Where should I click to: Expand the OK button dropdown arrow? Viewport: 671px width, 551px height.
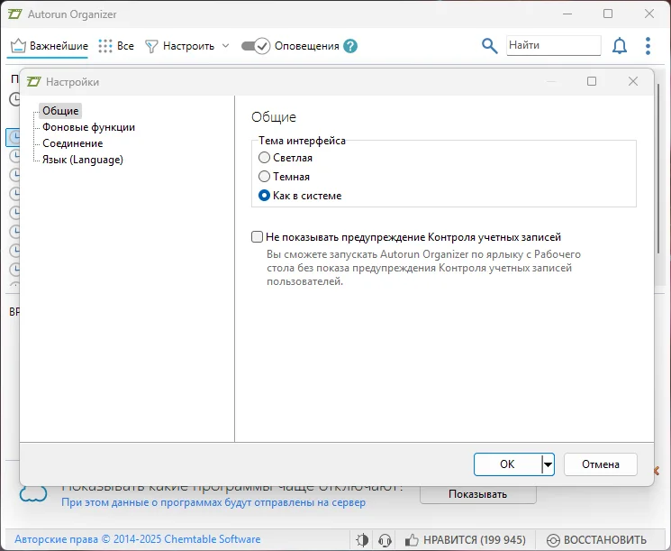[x=548, y=464]
